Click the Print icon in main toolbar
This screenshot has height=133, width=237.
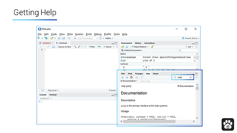click(x=69, y=38)
